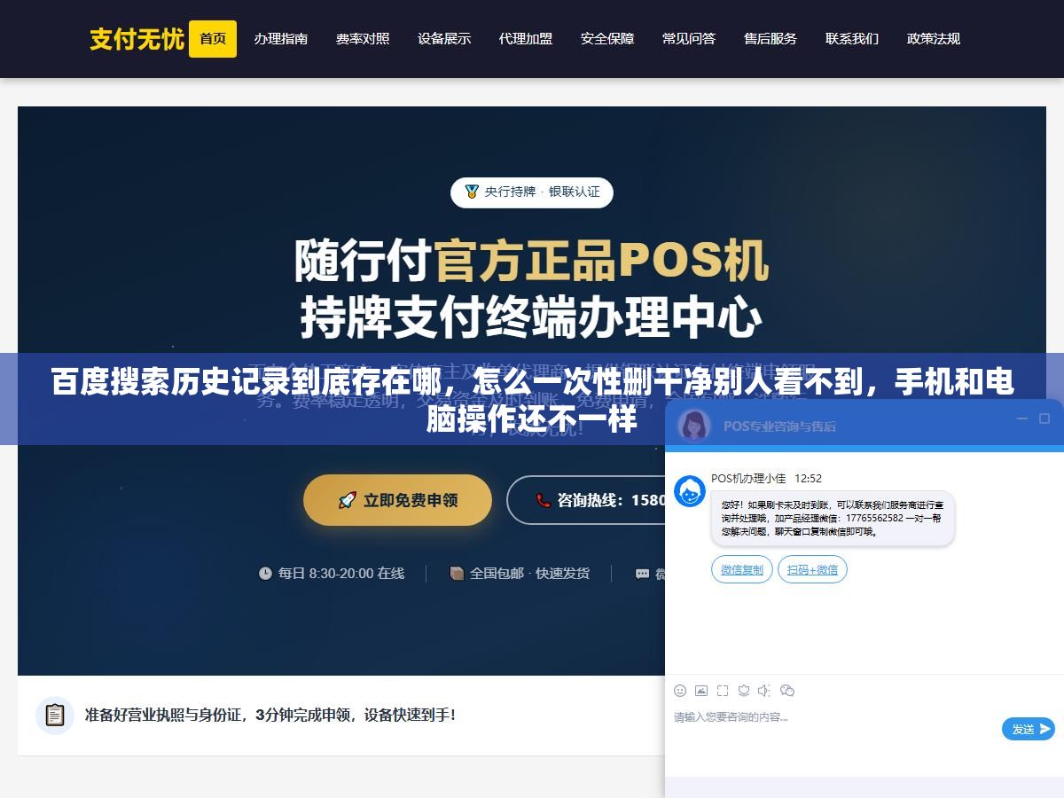Toggle the chat sound icon
The height and width of the screenshot is (798, 1064).
pyautogui.click(x=765, y=690)
